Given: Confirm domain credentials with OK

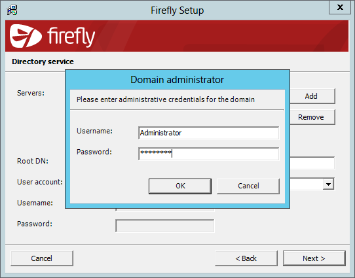Looking at the screenshot, I should (180, 186).
